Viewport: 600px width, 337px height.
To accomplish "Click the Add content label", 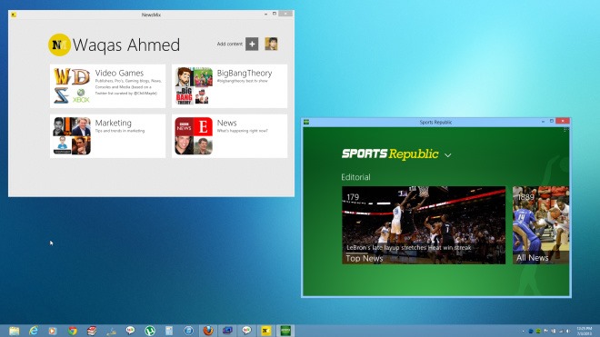I will (x=230, y=44).
